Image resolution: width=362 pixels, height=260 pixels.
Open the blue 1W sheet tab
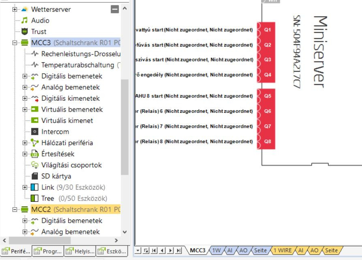coord(216,250)
